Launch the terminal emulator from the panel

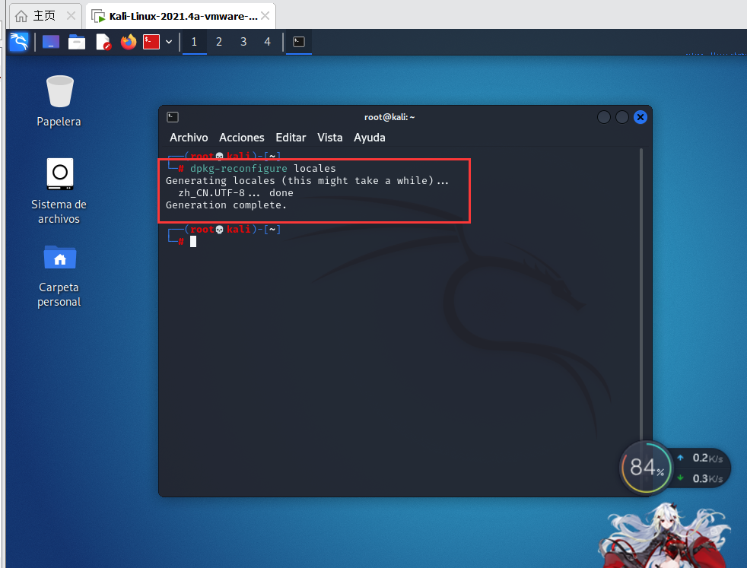(151, 42)
